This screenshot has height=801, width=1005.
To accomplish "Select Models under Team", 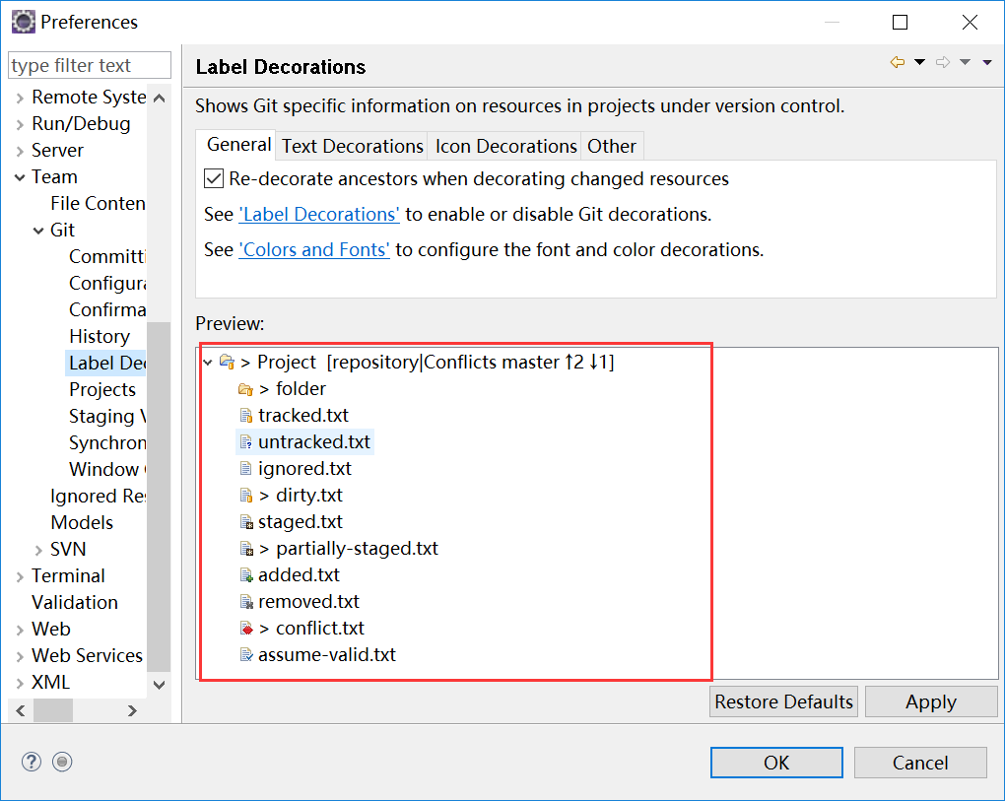I will click(x=82, y=523).
